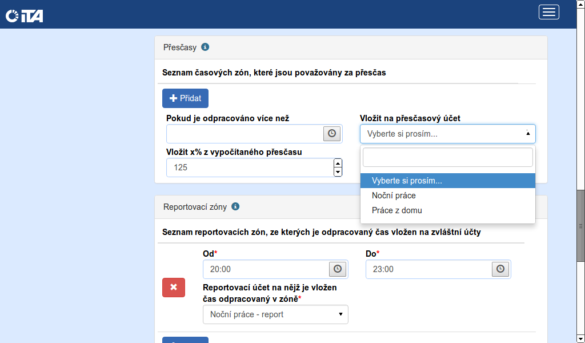Screen dimensions: 585x343
Task: Click the search box inside the dropdown
Action: 447,157
